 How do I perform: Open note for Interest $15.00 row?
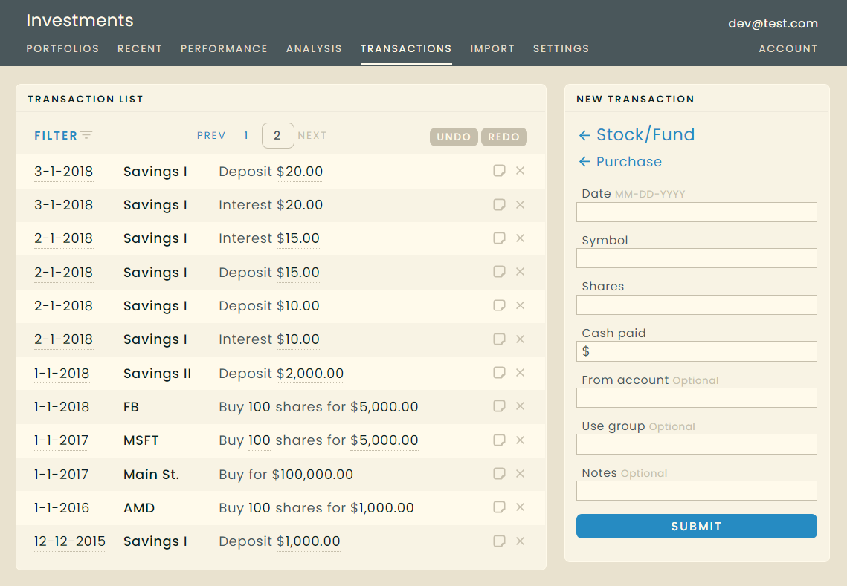click(499, 238)
